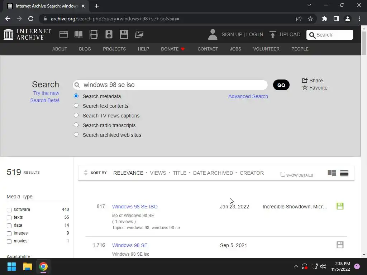Screen dimensions: 367x275
Task: Click the GO search button
Action: [x=281, y=85]
